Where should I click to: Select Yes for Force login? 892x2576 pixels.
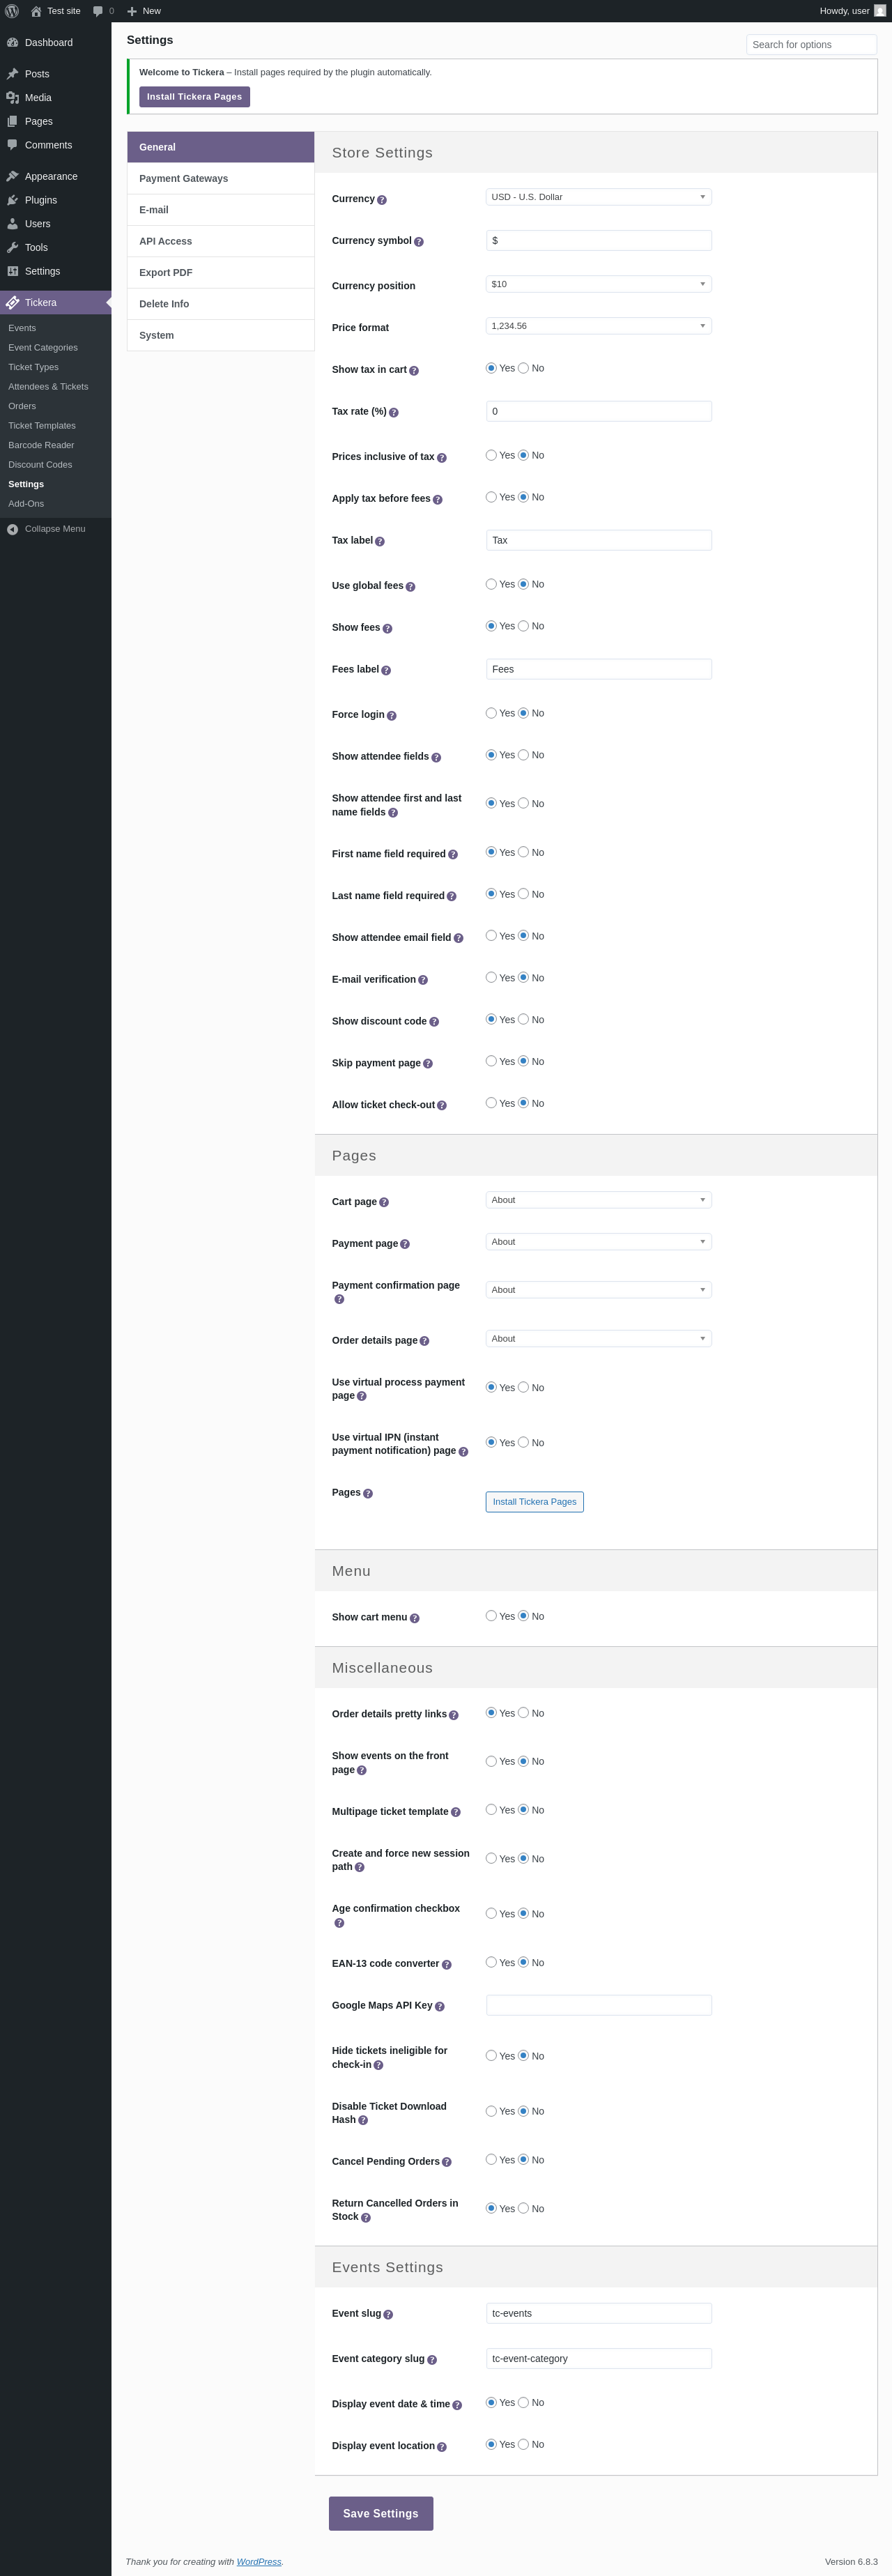(491, 713)
